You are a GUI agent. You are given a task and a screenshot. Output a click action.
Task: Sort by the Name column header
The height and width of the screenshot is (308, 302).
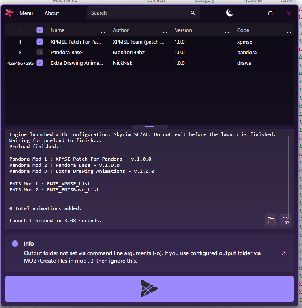click(x=58, y=30)
